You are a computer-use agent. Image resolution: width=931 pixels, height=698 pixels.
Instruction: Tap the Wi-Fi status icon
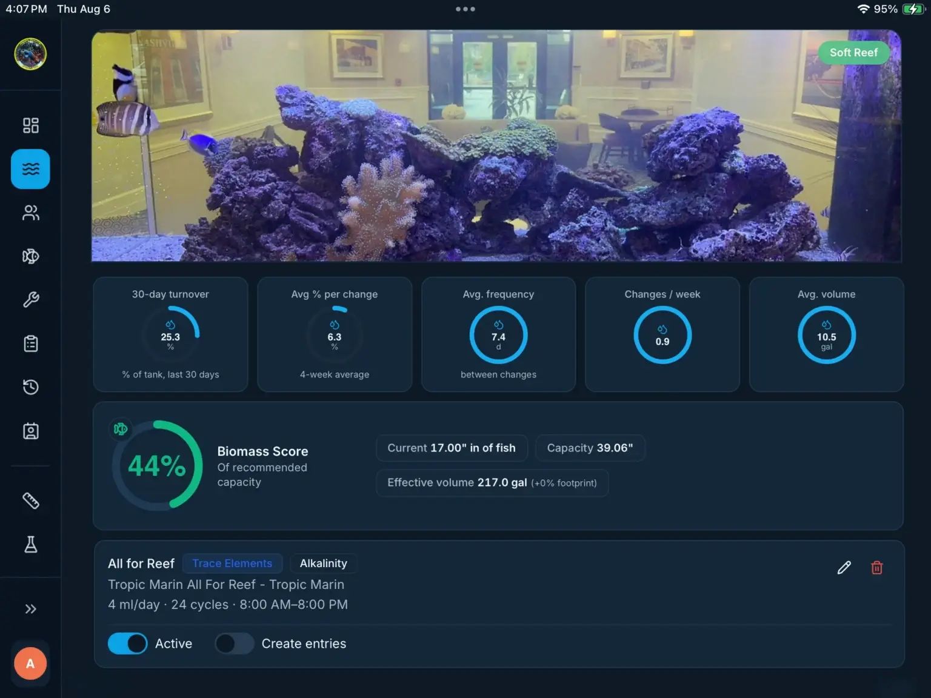[863, 9]
